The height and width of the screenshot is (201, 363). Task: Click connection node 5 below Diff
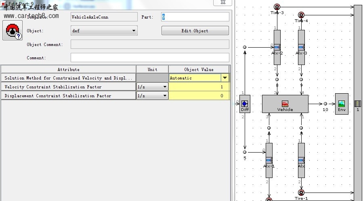[x=245, y=152]
